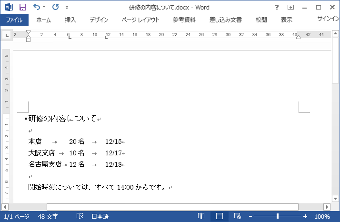Click the 100% zoom level button
The image size is (340, 222).
coord(322,216)
